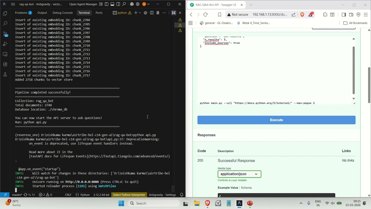The height and width of the screenshot is (209, 371).
Task: Toggle the secondary side bar visibility
Action: pos(118,4)
